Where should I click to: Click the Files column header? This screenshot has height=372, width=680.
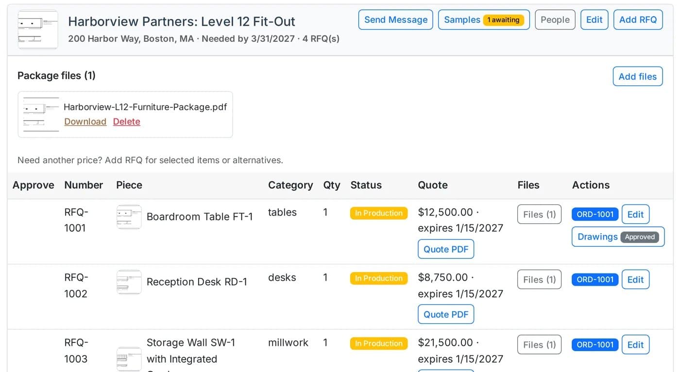click(x=528, y=185)
